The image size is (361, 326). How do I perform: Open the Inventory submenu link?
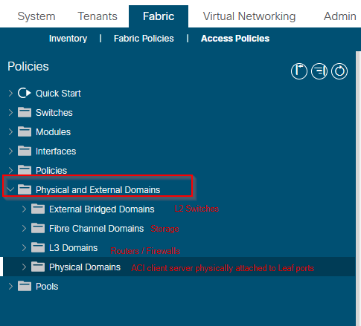click(68, 39)
